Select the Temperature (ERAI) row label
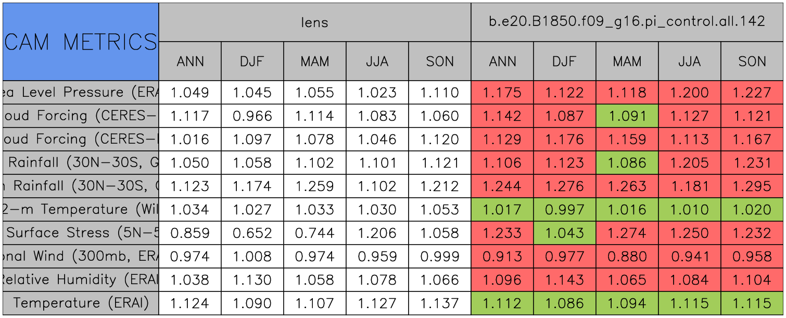Viewport: 786px width, 318px height. coord(81,303)
